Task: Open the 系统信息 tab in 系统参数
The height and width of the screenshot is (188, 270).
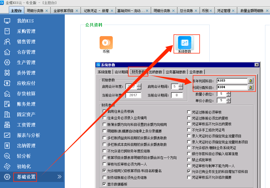Action: coord(104,72)
